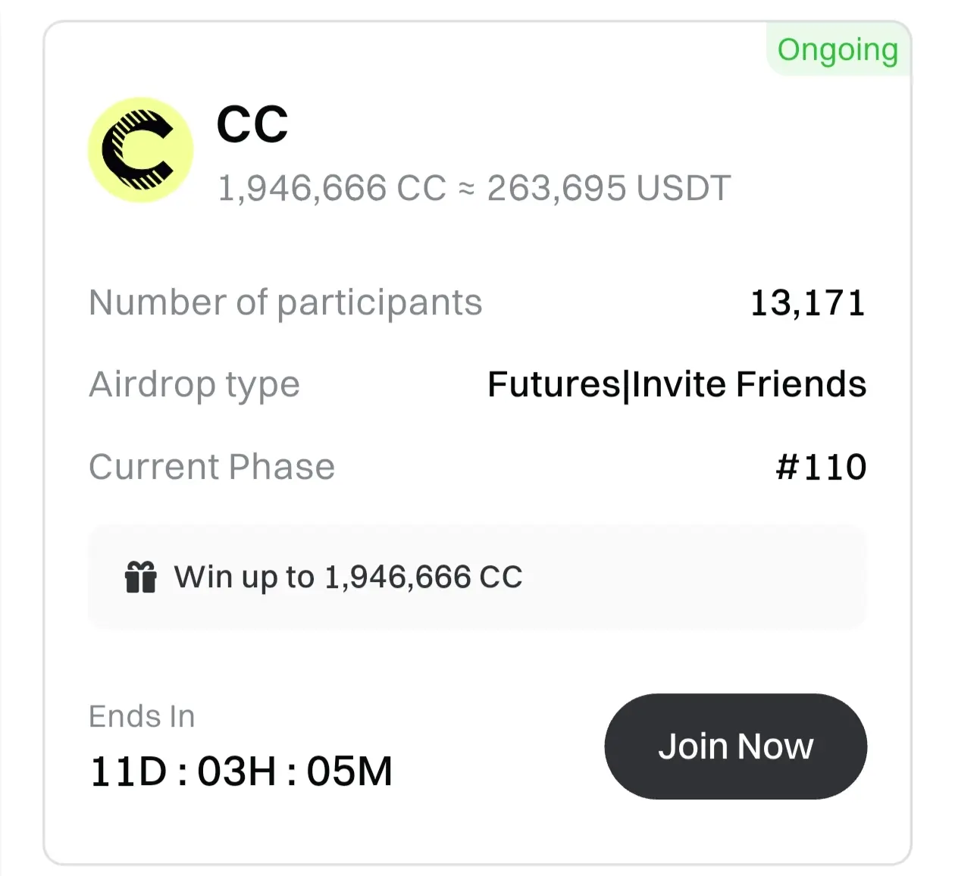
Task: Click the 1,946,666 CC ≈ 263,695 USDT amount
Action: pos(474,188)
